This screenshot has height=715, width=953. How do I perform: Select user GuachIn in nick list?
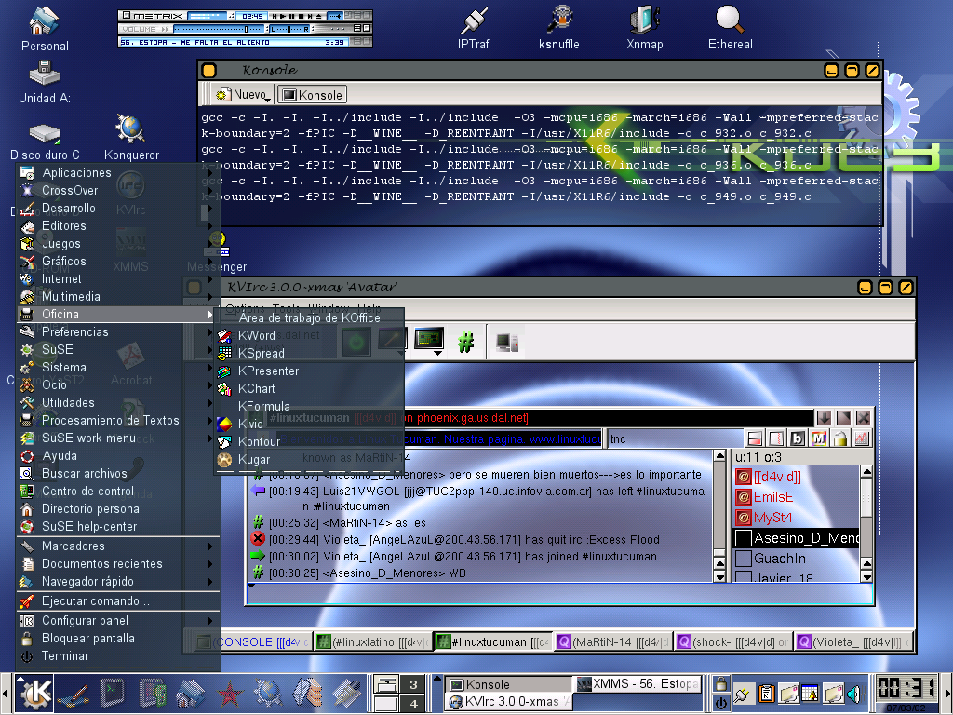(797, 559)
